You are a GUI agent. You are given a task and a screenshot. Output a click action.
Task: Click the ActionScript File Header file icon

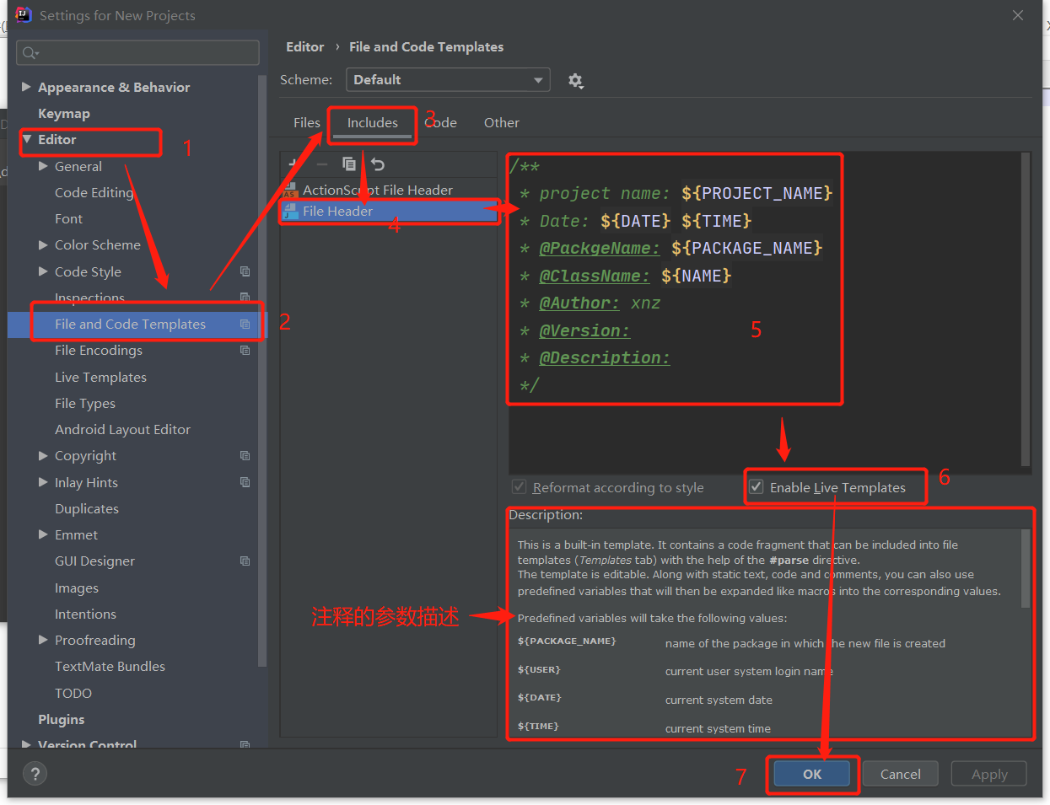(x=291, y=190)
